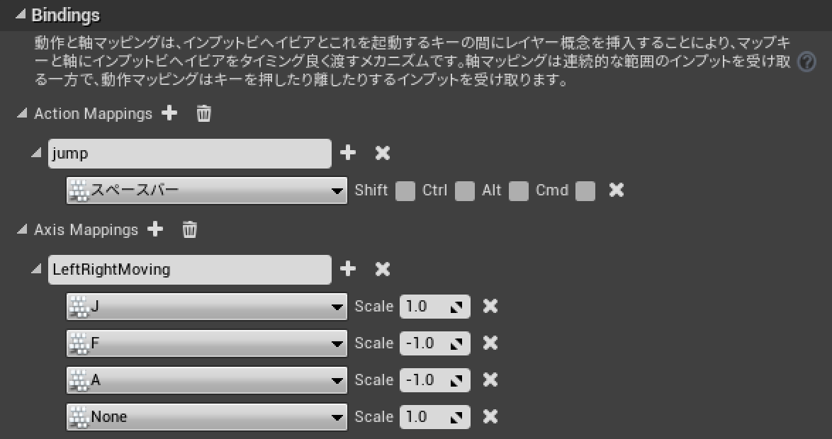The image size is (832, 439).
Task: Collapse the LeftRightMoving axis entry
Action: [36, 269]
